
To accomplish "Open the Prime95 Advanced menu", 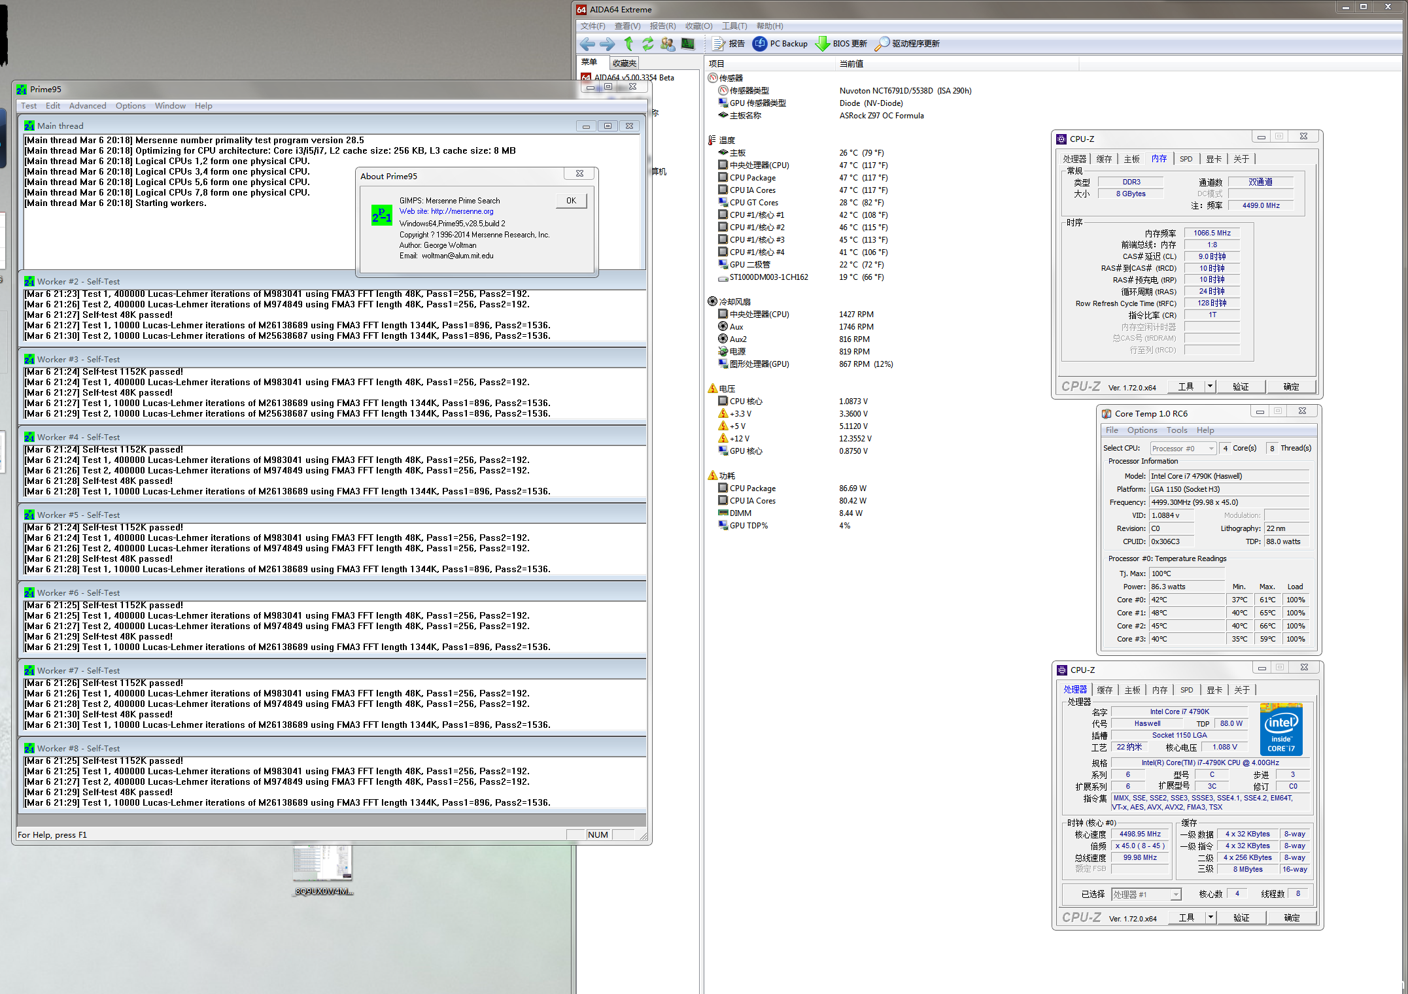I will pyautogui.click(x=88, y=106).
